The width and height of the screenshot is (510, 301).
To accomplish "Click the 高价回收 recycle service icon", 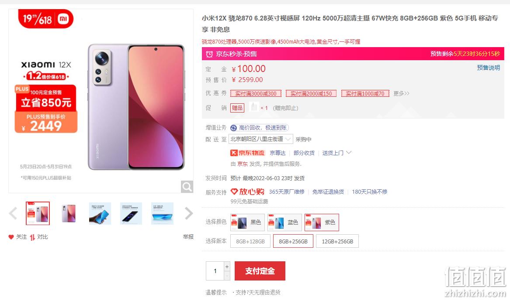I will [x=233, y=128].
